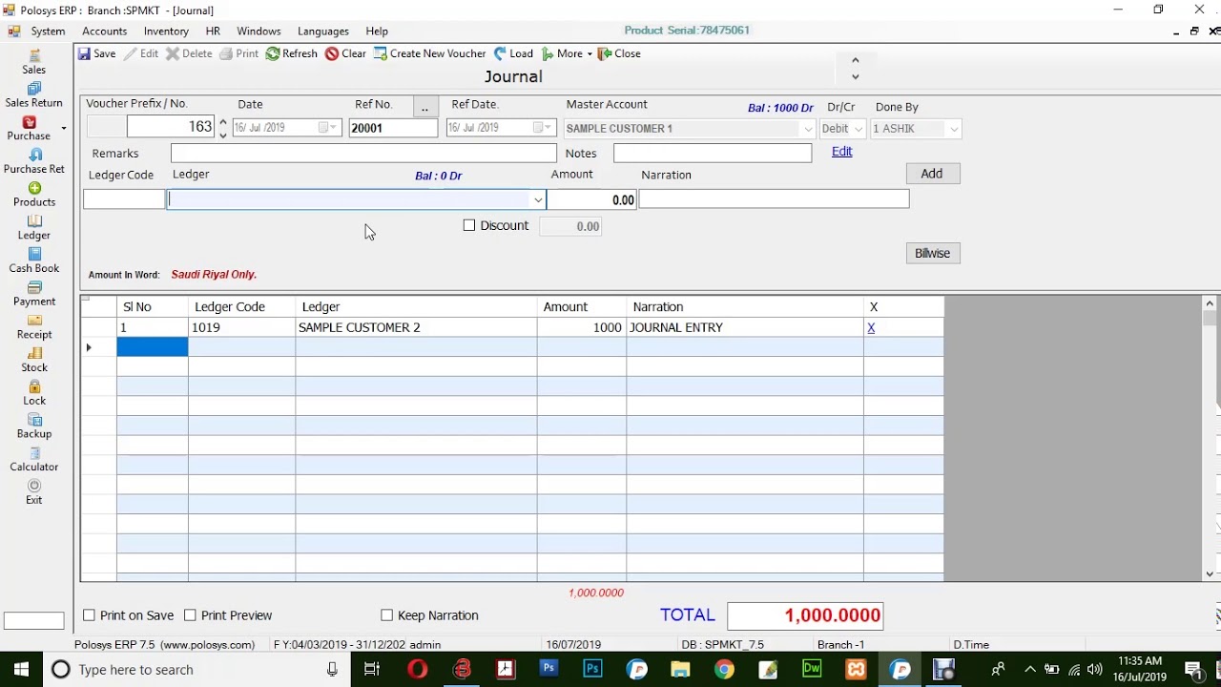Open Sales Return from sidebar
This screenshot has width=1221, height=687.
34,94
